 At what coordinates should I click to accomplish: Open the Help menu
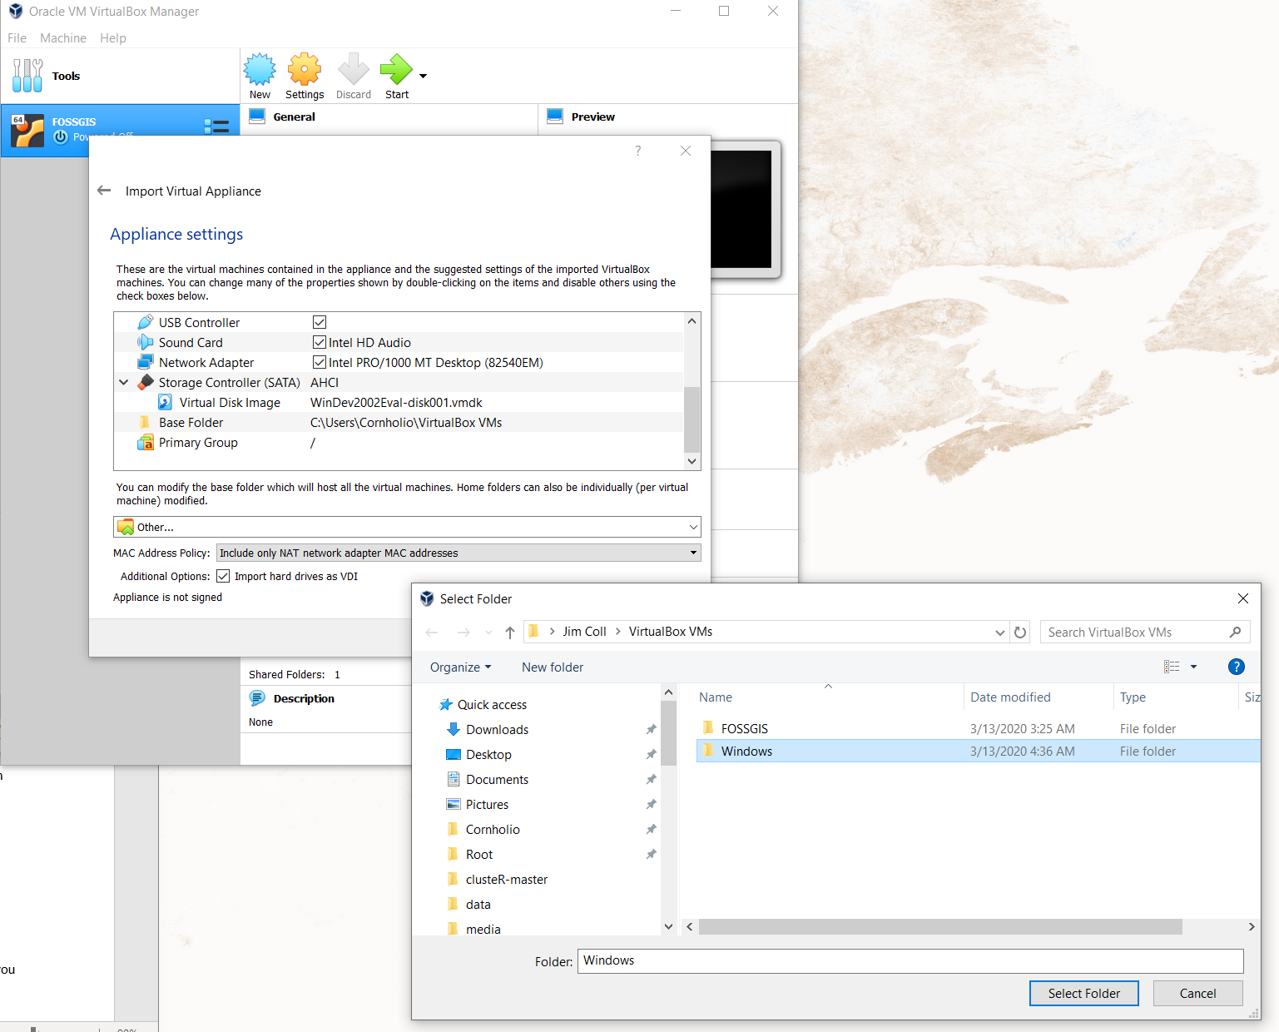113,38
